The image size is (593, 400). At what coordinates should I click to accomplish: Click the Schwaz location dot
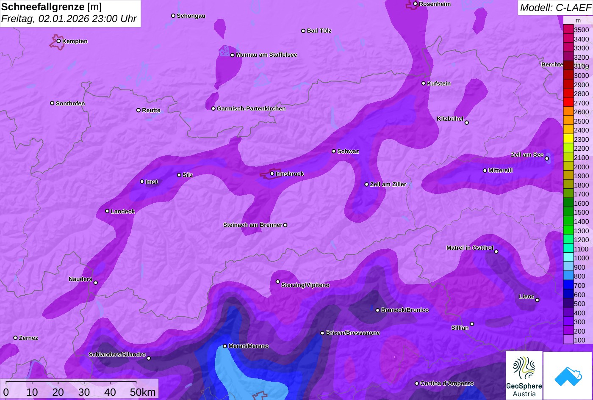334,151
